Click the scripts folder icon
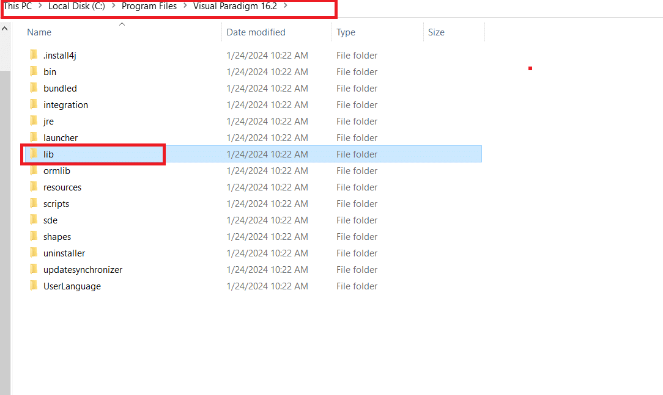 pos(34,203)
